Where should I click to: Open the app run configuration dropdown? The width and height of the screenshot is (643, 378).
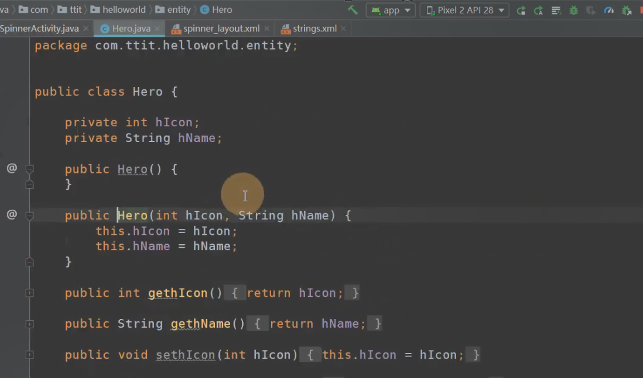pos(391,11)
